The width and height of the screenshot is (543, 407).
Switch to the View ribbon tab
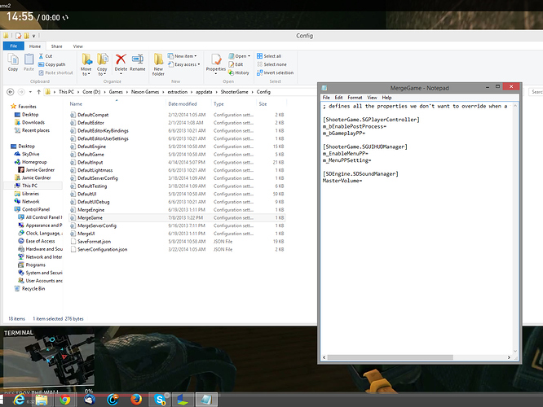click(78, 46)
